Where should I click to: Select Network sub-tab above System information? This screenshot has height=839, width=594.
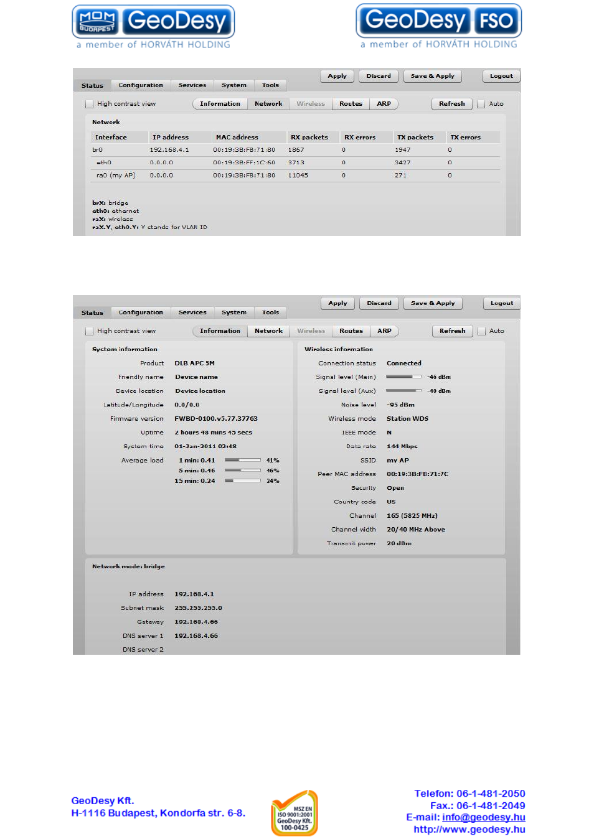pos(268,331)
